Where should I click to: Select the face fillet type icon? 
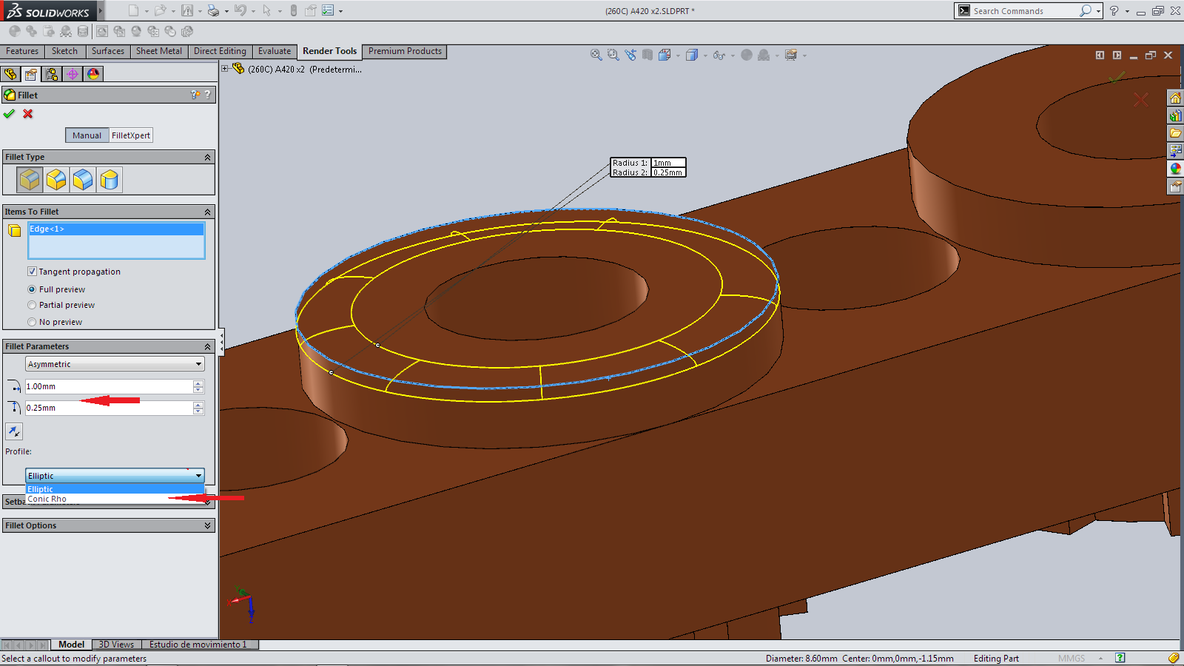[83, 180]
